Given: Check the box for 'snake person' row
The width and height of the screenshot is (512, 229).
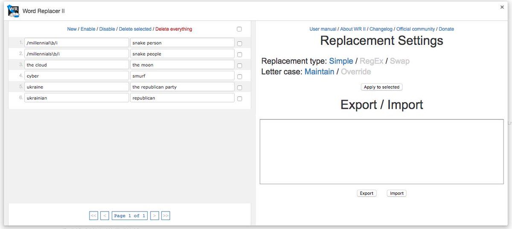Looking at the screenshot, I should click(x=239, y=43).
